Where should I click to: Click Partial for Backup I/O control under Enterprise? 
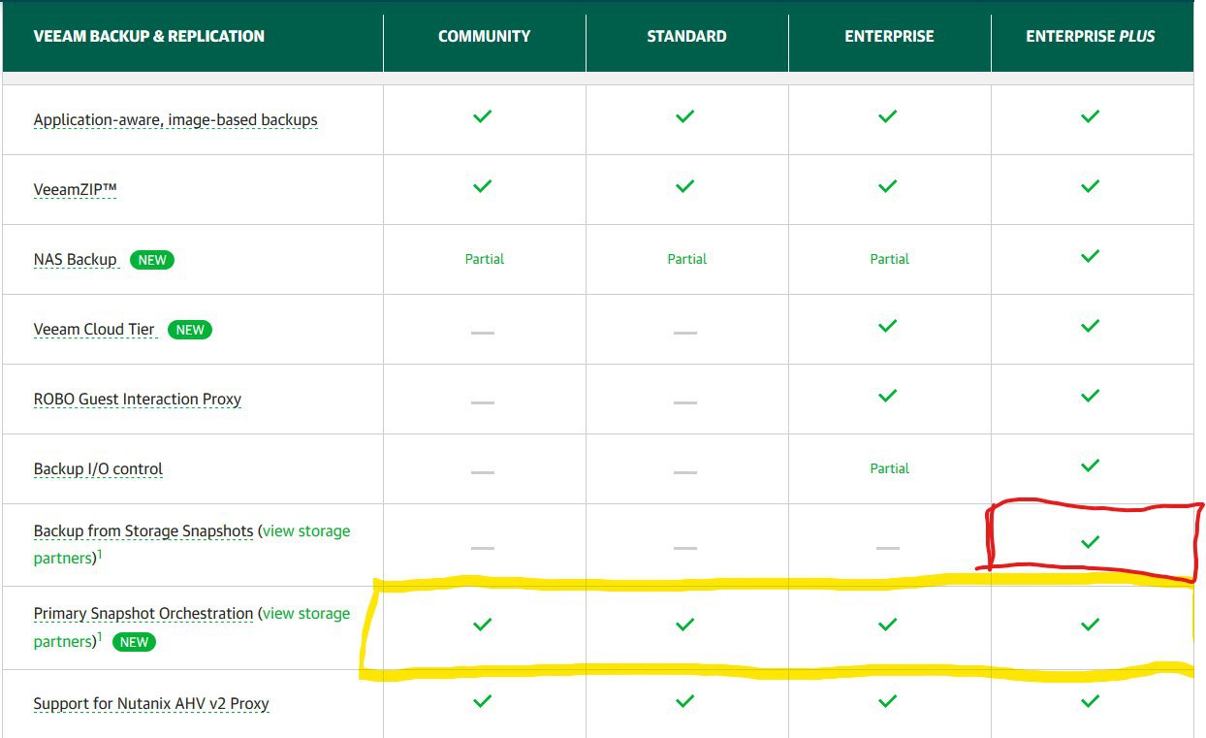tap(890, 469)
